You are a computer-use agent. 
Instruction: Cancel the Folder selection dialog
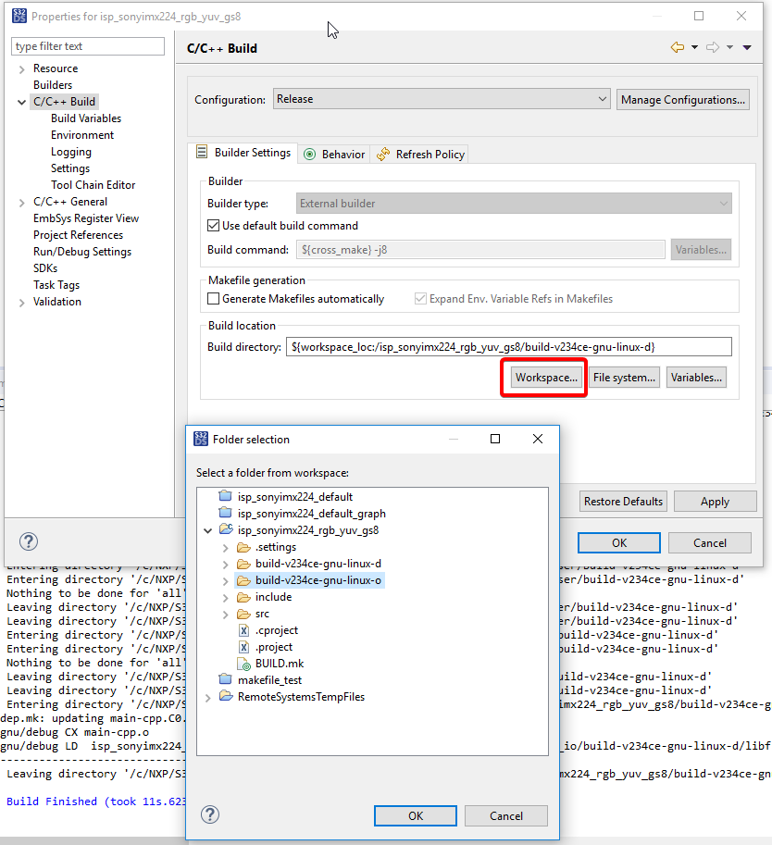tap(505, 815)
